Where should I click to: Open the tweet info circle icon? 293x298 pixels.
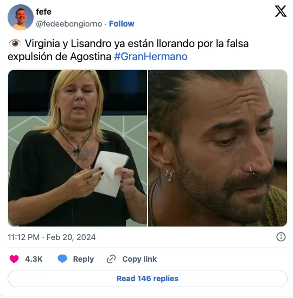click(281, 237)
